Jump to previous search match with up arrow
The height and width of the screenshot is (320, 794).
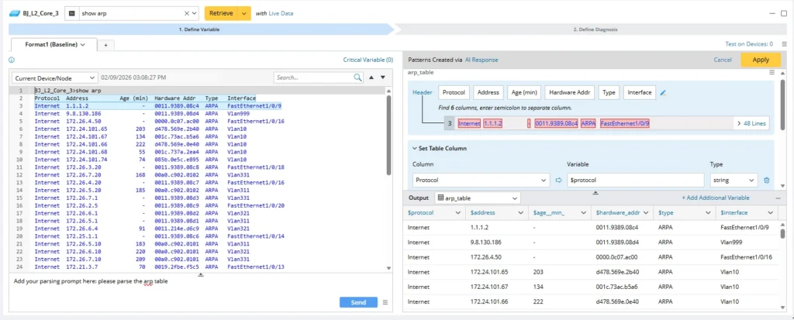[371, 77]
